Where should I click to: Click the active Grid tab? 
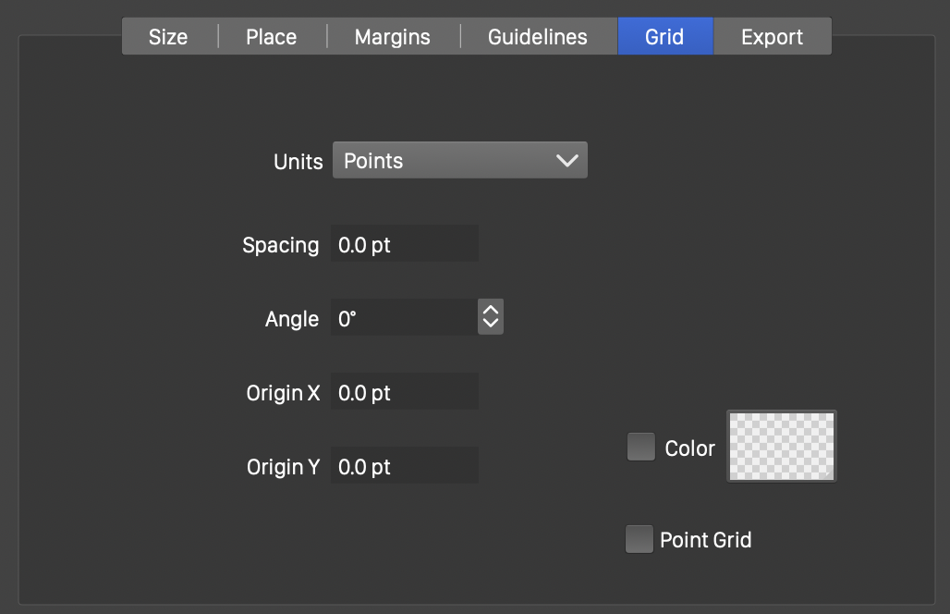664,37
